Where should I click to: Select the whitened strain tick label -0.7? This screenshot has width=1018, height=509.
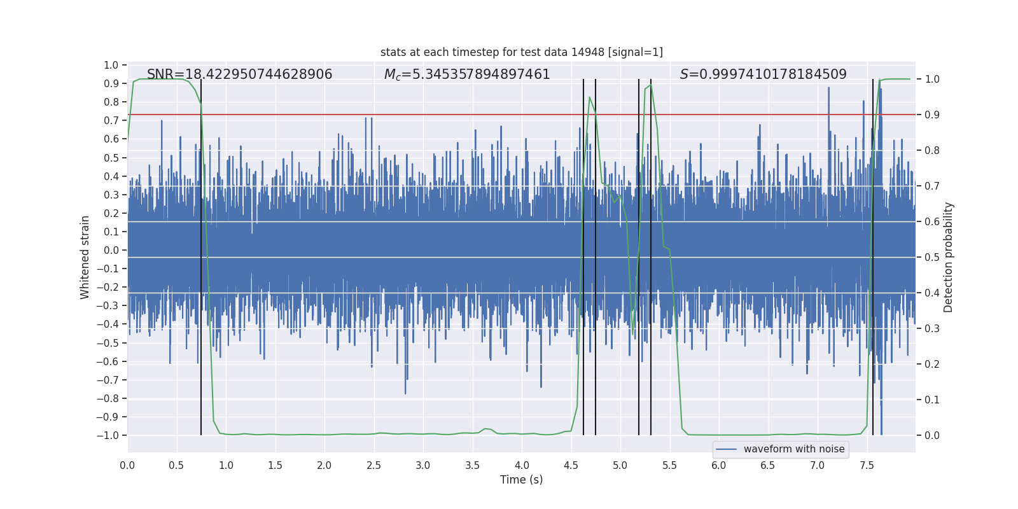tap(108, 380)
